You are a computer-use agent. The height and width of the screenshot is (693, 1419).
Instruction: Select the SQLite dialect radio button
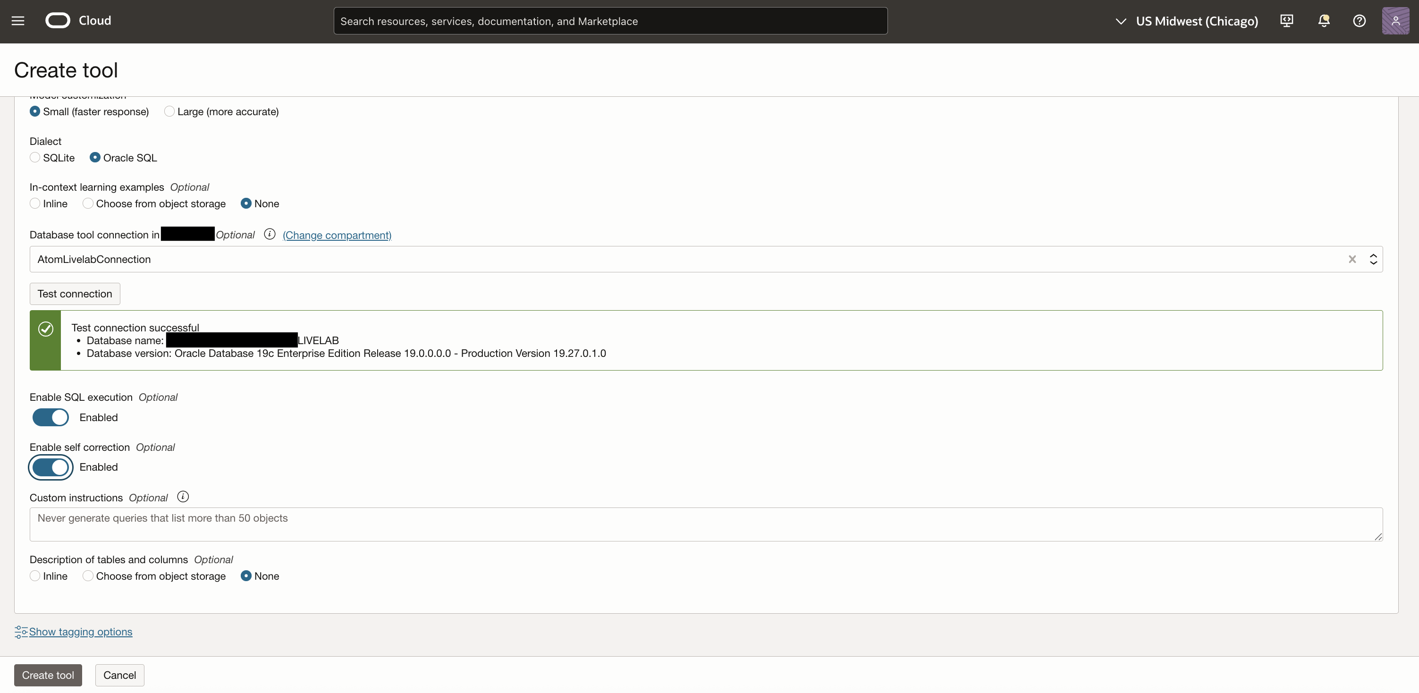(x=35, y=158)
